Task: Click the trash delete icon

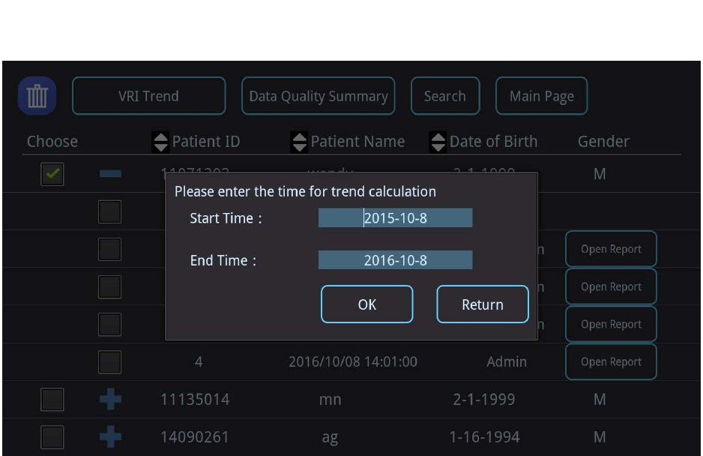Action: coord(37,96)
